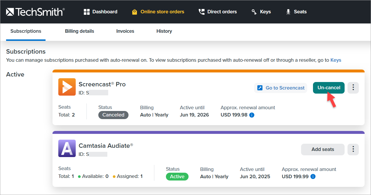
Task: Un-cancel the Screencast Pro subscription
Action: coord(329,88)
